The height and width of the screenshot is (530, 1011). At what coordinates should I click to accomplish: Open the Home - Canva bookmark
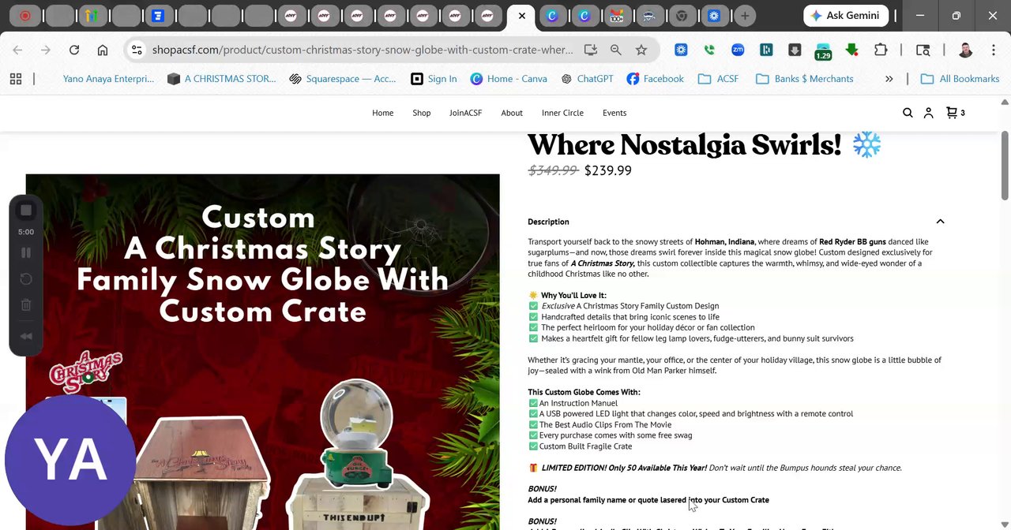pos(509,79)
